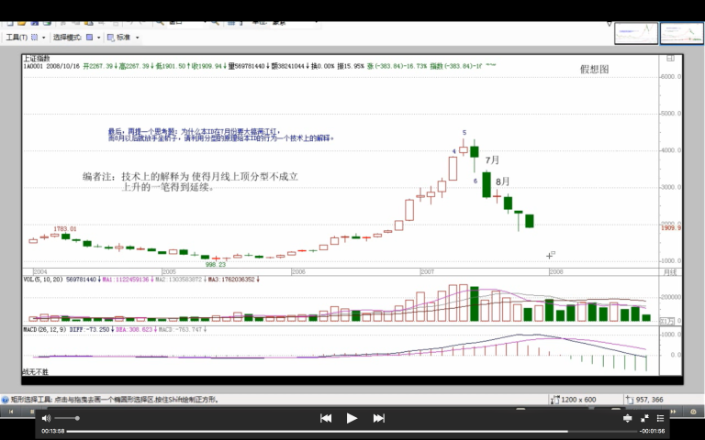Skip to the previous track
705x440 pixels.
click(x=325, y=418)
